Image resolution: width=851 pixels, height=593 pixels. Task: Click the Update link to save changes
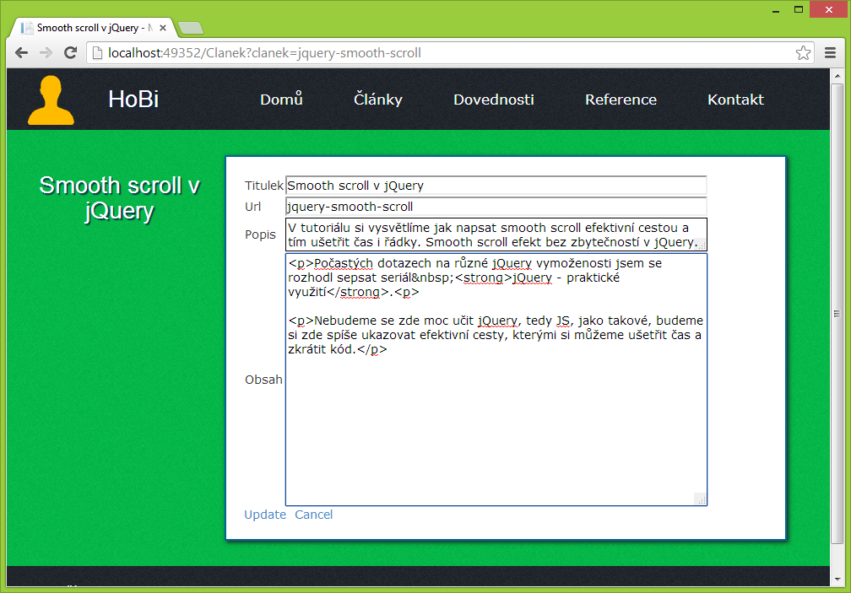(265, 515)
